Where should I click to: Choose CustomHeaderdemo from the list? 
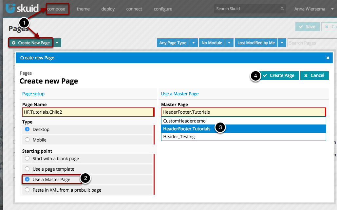pyautogui.click(x=244, y=121)
